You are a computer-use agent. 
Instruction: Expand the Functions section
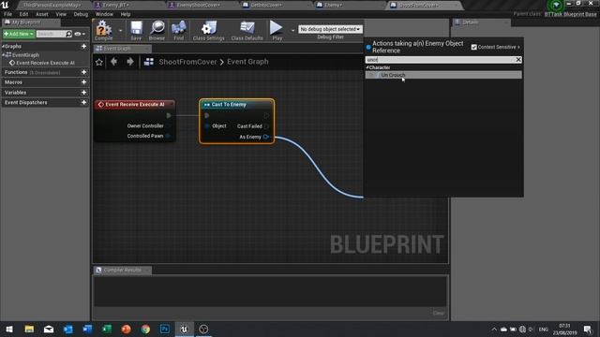(x=16, y=72)
